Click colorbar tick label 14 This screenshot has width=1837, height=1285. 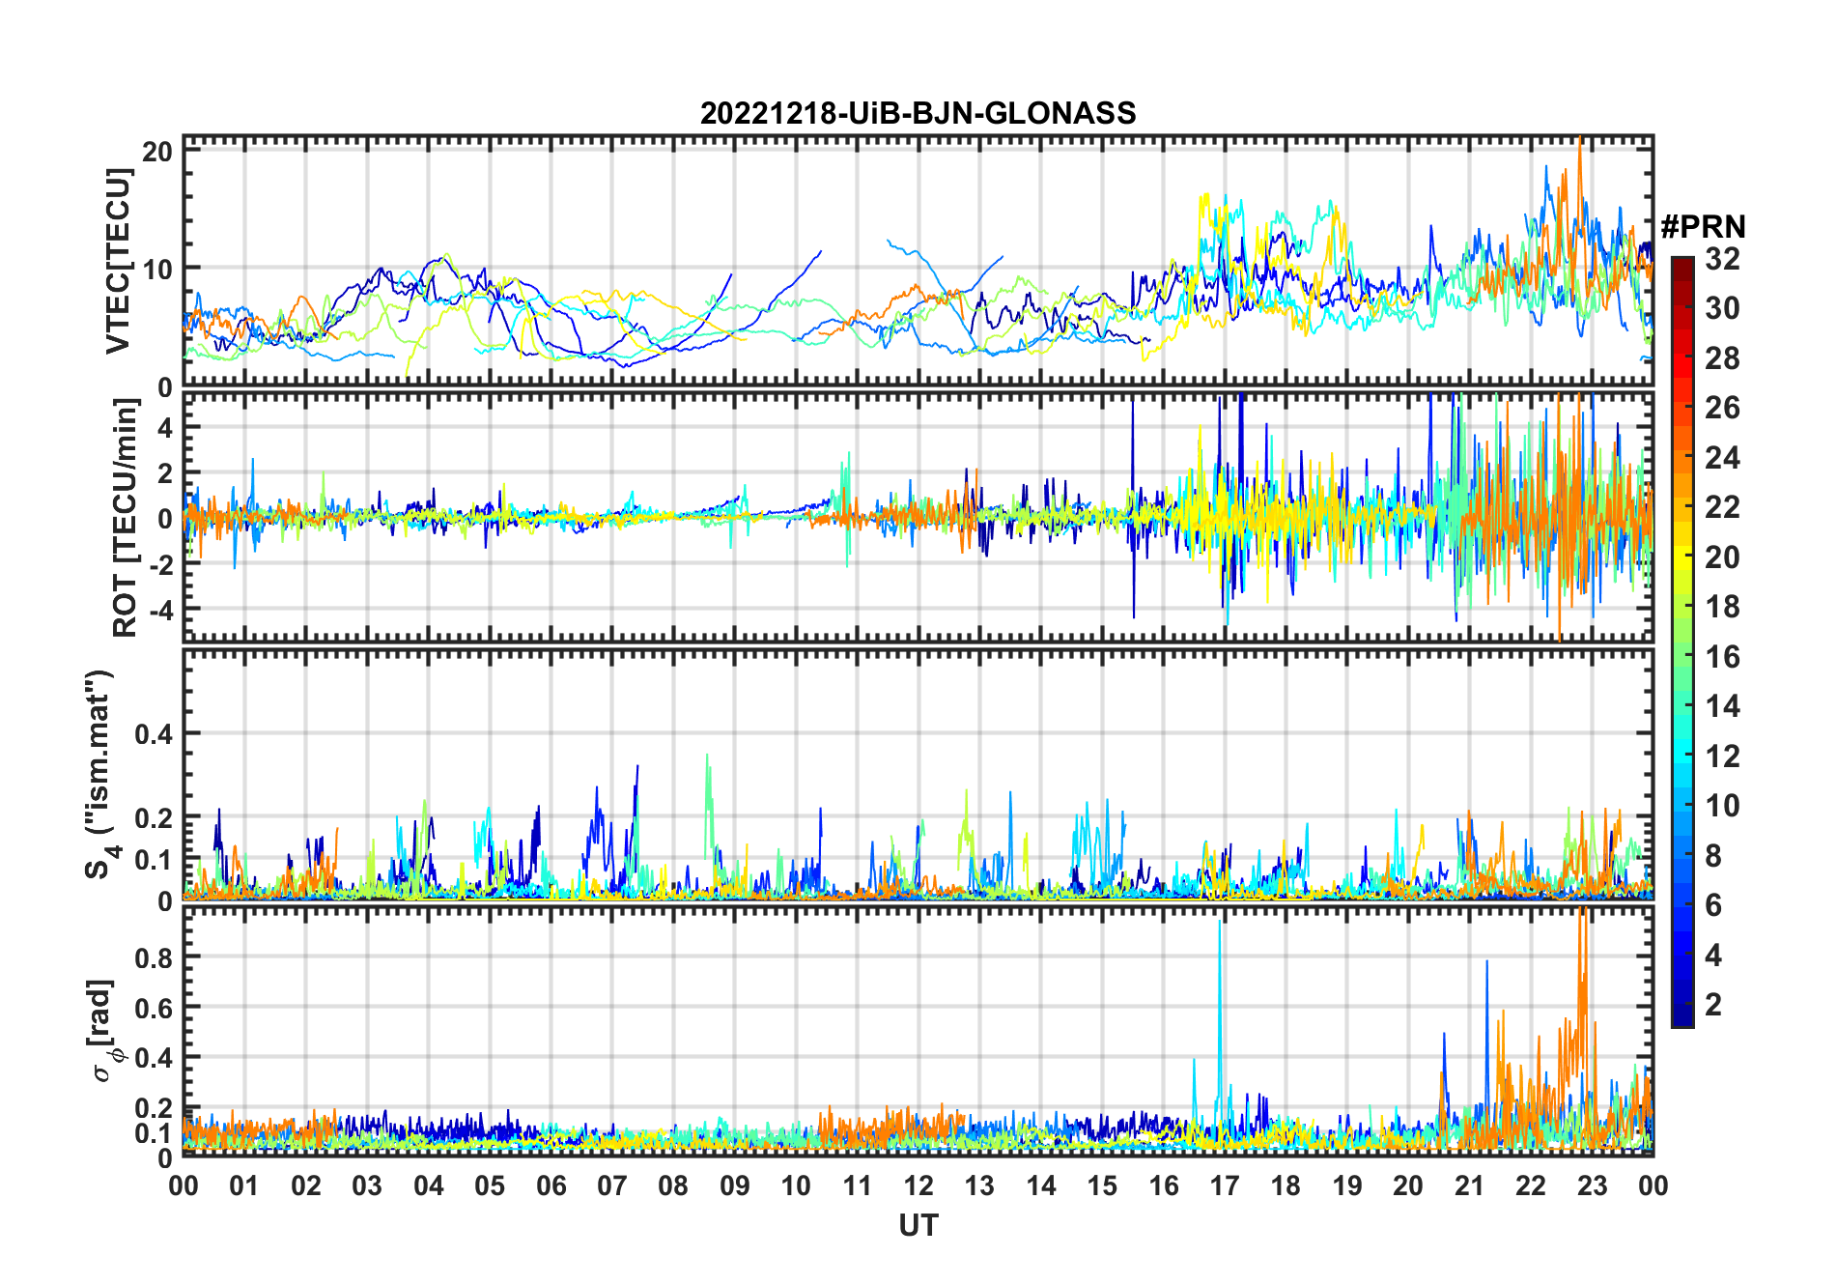1722,706
